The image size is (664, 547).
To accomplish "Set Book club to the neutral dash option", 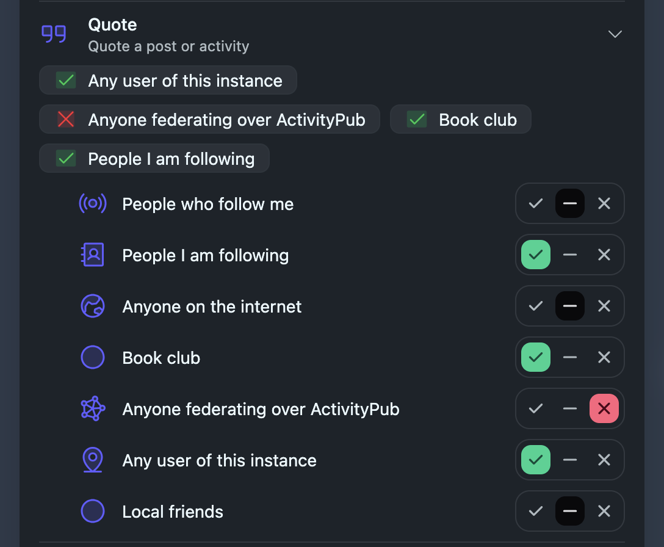I will (x=570, y=358).
